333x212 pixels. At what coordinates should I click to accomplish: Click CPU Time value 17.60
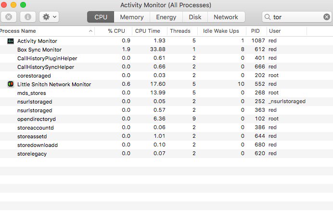[x=157, y=84]
